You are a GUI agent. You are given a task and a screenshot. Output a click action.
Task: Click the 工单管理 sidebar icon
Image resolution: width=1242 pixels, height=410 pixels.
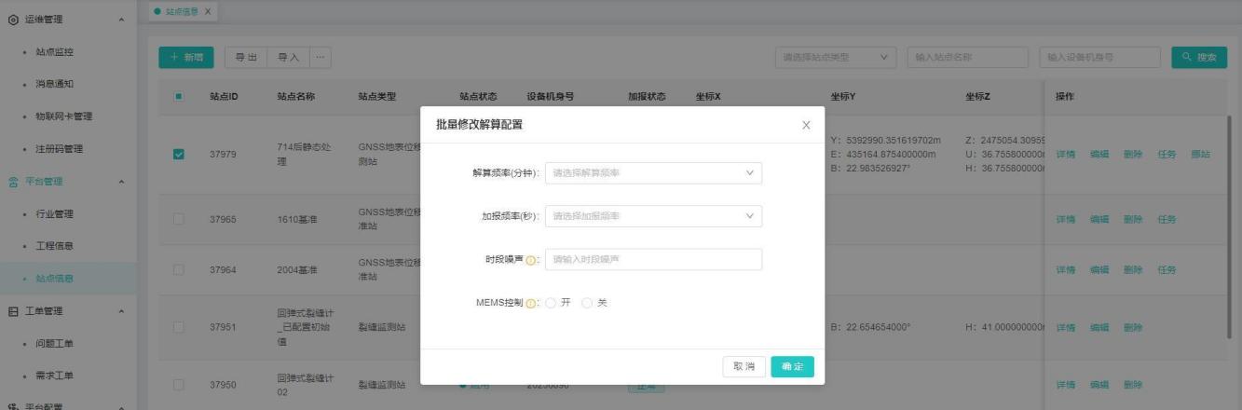pyautogui.click(x=12, y=311)
